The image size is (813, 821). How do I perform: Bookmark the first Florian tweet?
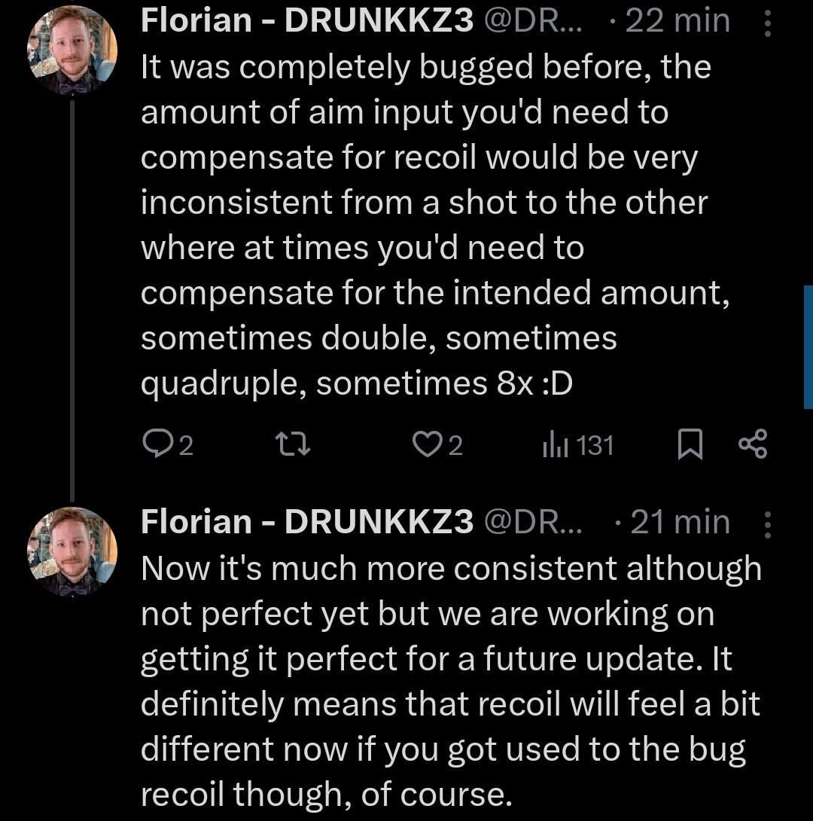coord(689,445)
